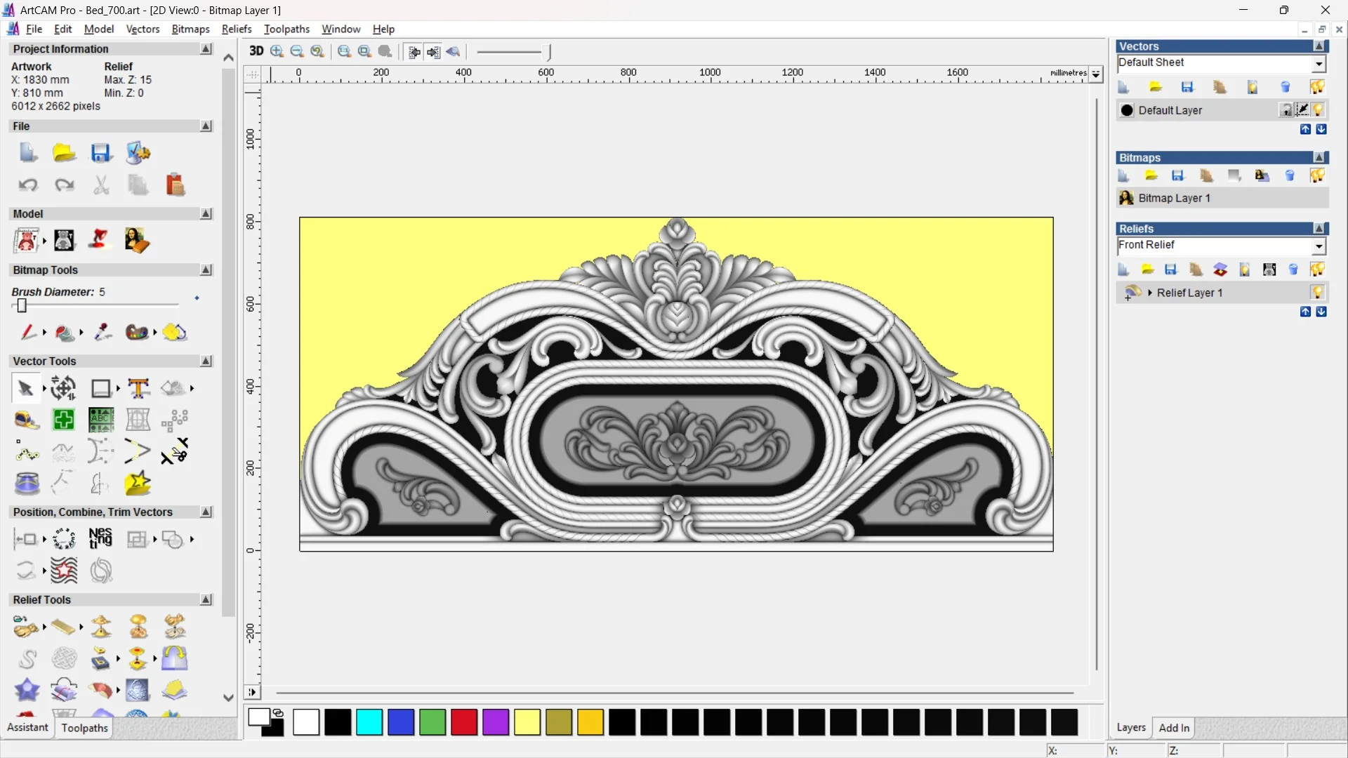This screenshot has width=1348, height=758.
Task: Open the Default Sheet dropdown
Action: 1319,63
